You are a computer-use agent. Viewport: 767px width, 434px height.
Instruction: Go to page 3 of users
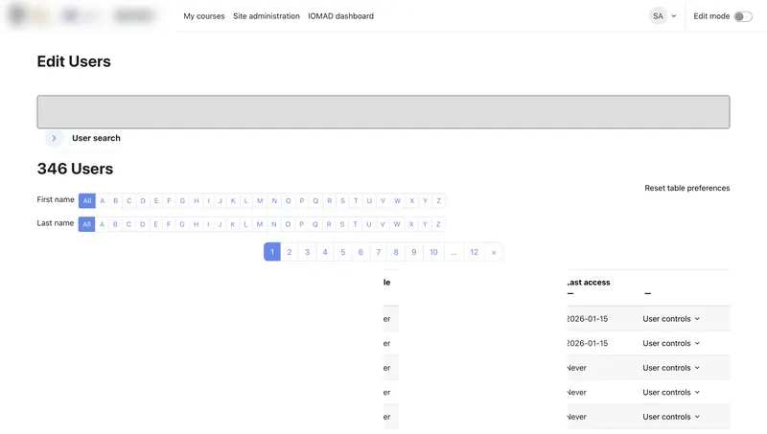307,252
